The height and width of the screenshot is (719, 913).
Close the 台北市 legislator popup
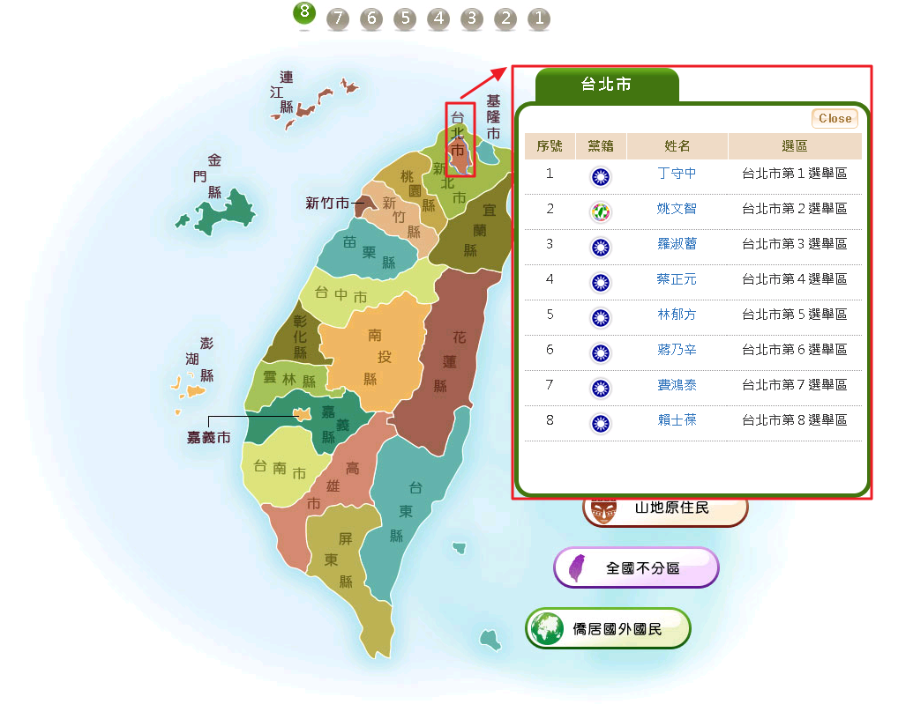834,118
